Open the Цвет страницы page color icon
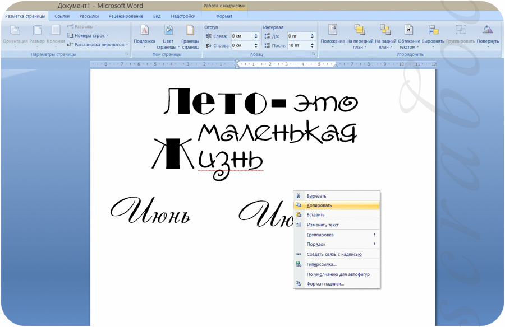Screen dimensions: 505x327 pos(168,30)
